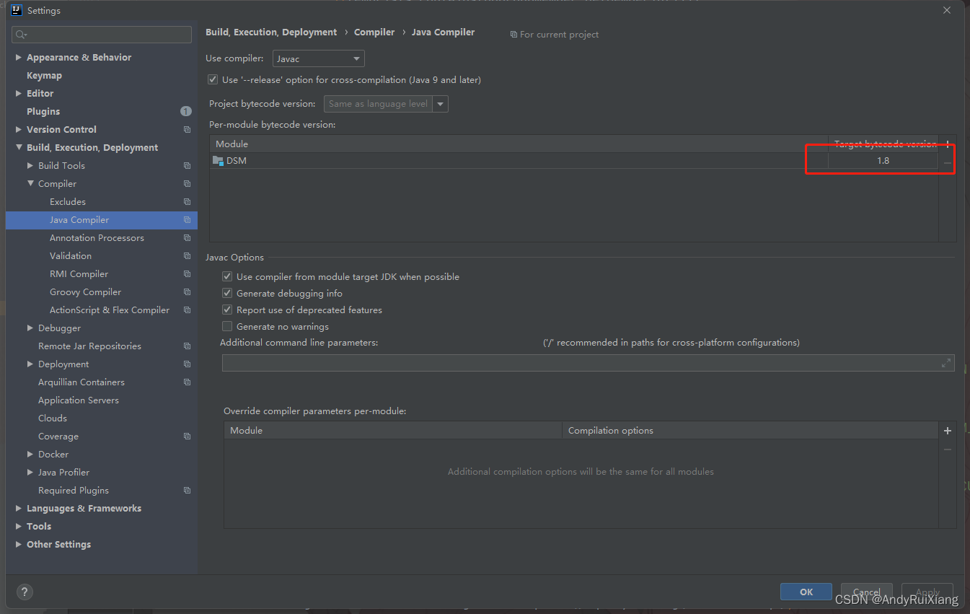Viewport: 970px width, 614px height.
Task: Open Plugins settings page
Action: click(x=43, y=111)
